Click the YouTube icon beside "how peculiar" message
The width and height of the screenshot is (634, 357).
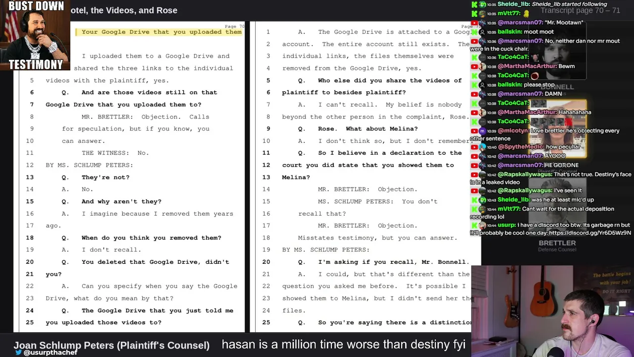(x=474, y=147)
